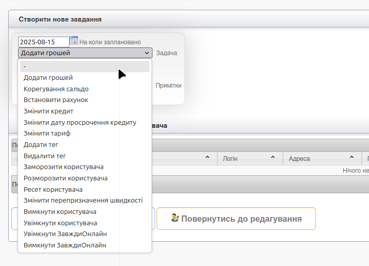This screenshot has width=369, height=266.
Task: Select "Розморозити користувача" option
Action: pyautogui.click(x=65, y=178)
